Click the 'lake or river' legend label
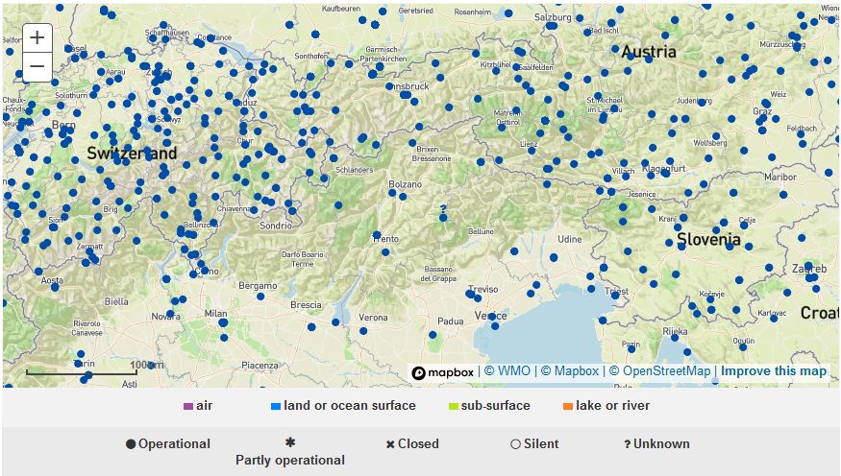Image resolution: width=841 pixels, height=476 pixels. (612, 406)
